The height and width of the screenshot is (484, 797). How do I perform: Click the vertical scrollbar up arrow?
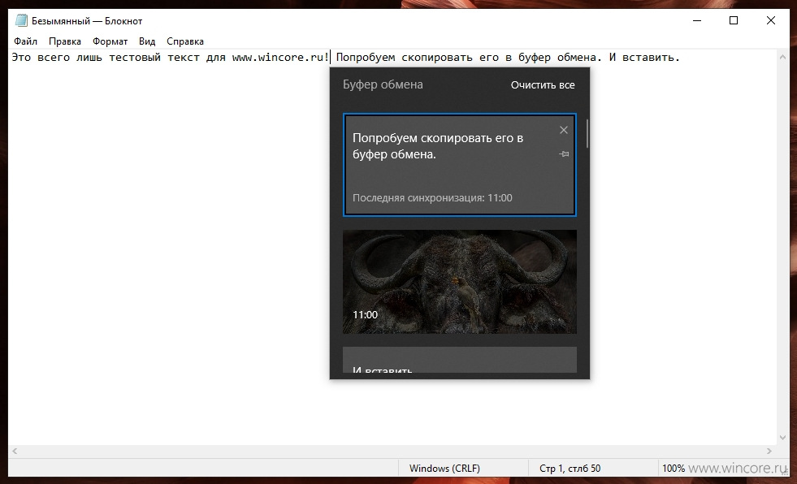pyautogui.click(x=782, y=57)
